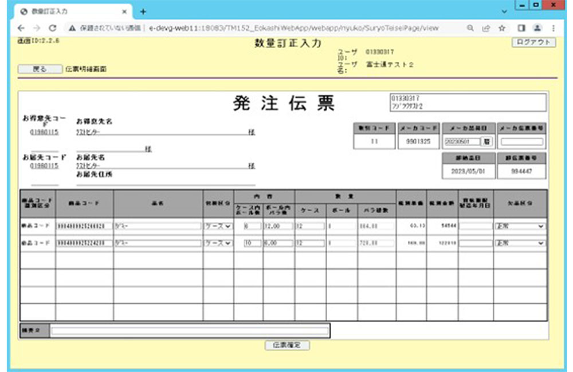Reload the page with the refresh icon
Viewport: 573px width, 372px height.
pos(53,28)
